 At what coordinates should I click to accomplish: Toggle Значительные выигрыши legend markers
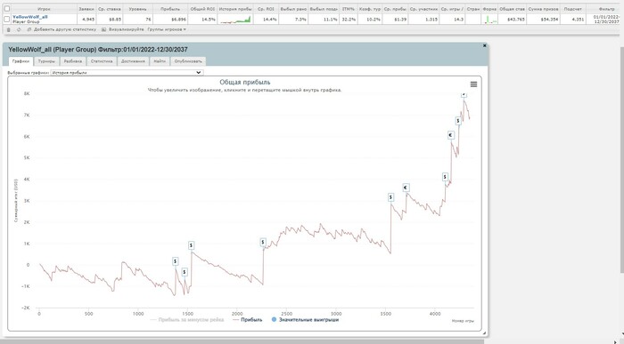[x=305, y=320]
